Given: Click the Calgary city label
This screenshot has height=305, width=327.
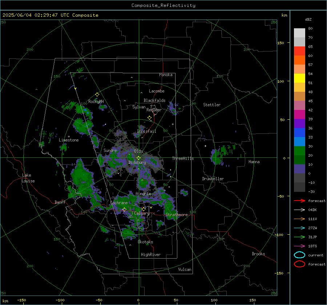Looking at the screenshot, I should pyautogui.click(x=142, y=213).
